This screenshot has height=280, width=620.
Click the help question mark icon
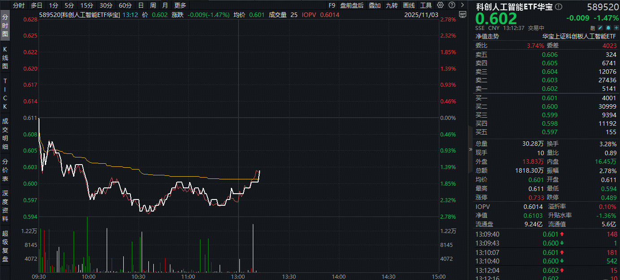[x=451, y=5]
